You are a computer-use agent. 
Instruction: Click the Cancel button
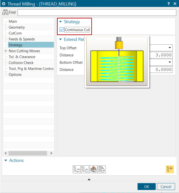pos(166,187)
